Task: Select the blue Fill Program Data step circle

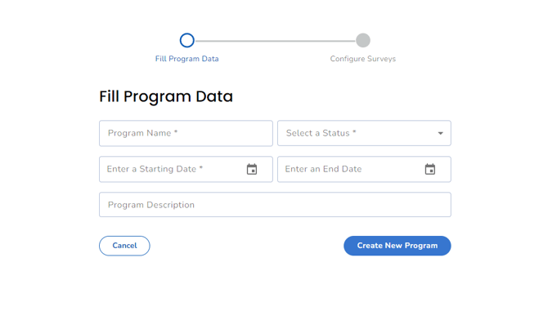Action: [x=187, y=41]
